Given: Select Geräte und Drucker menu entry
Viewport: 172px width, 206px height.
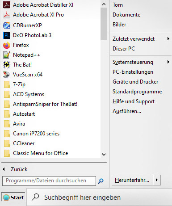Looking at the screenshot, I should pyautogui.click(x=135, y=82).
